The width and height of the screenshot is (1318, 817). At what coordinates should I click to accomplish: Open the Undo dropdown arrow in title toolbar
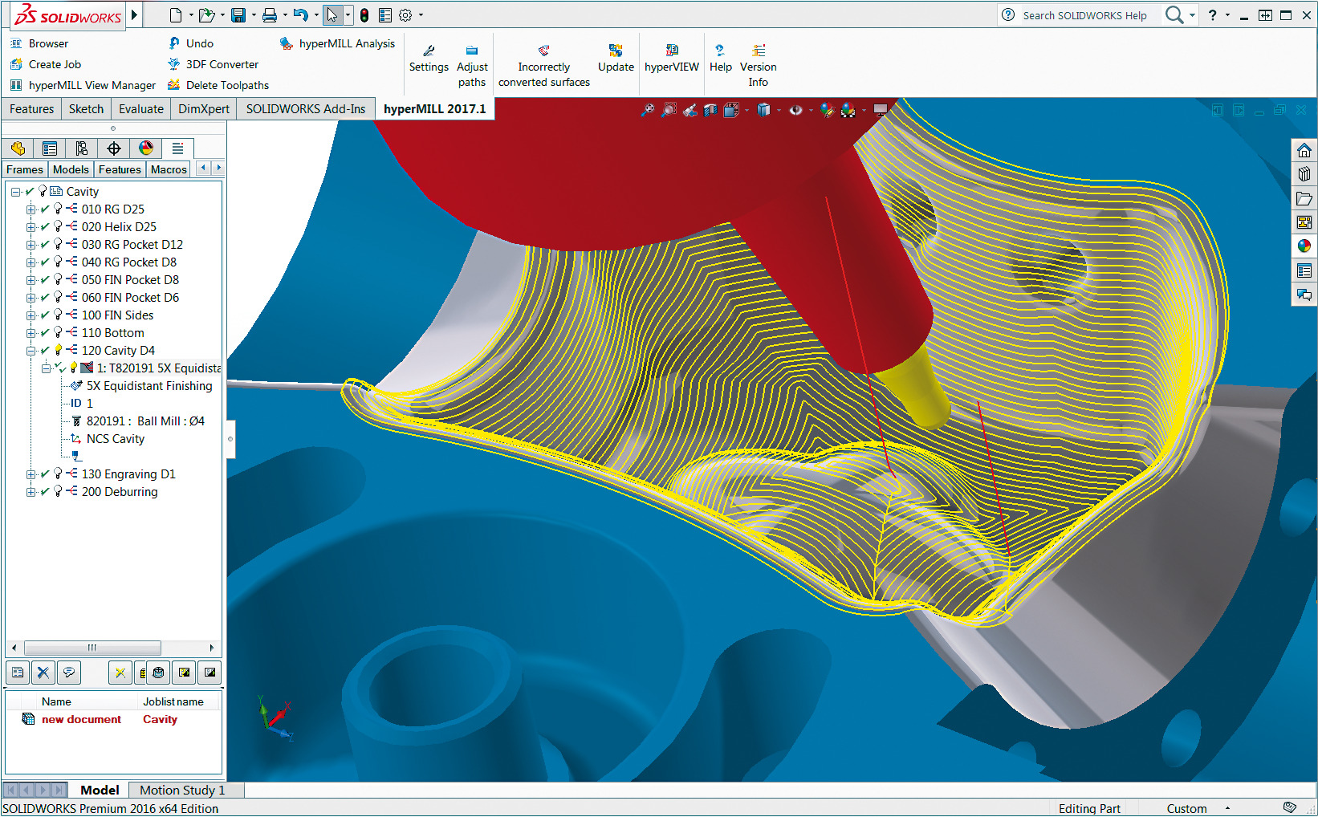315,15
